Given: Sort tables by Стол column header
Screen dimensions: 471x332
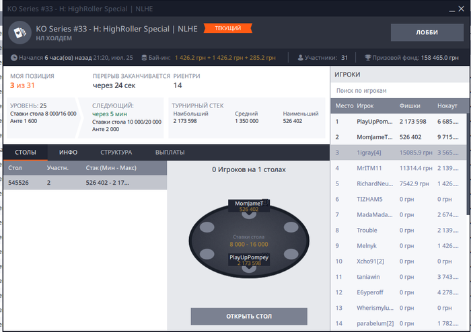Looking at the screenshot, I should (x=15, y=168).
